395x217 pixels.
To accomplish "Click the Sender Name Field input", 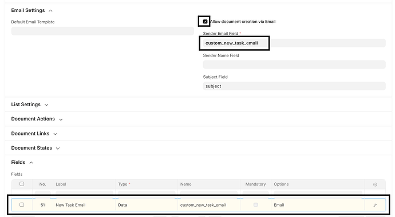I will pyautogui.click(x=294, y=65).
